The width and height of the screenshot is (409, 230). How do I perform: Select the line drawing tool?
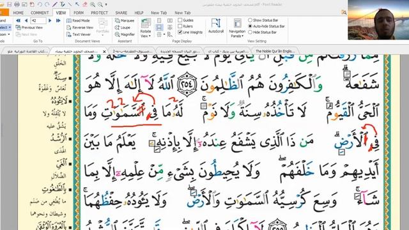point(70,4)
